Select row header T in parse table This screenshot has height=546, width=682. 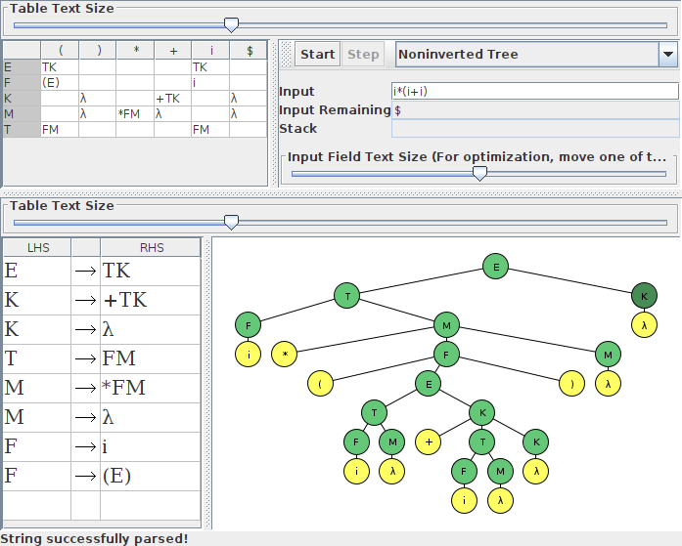[22, 129]
